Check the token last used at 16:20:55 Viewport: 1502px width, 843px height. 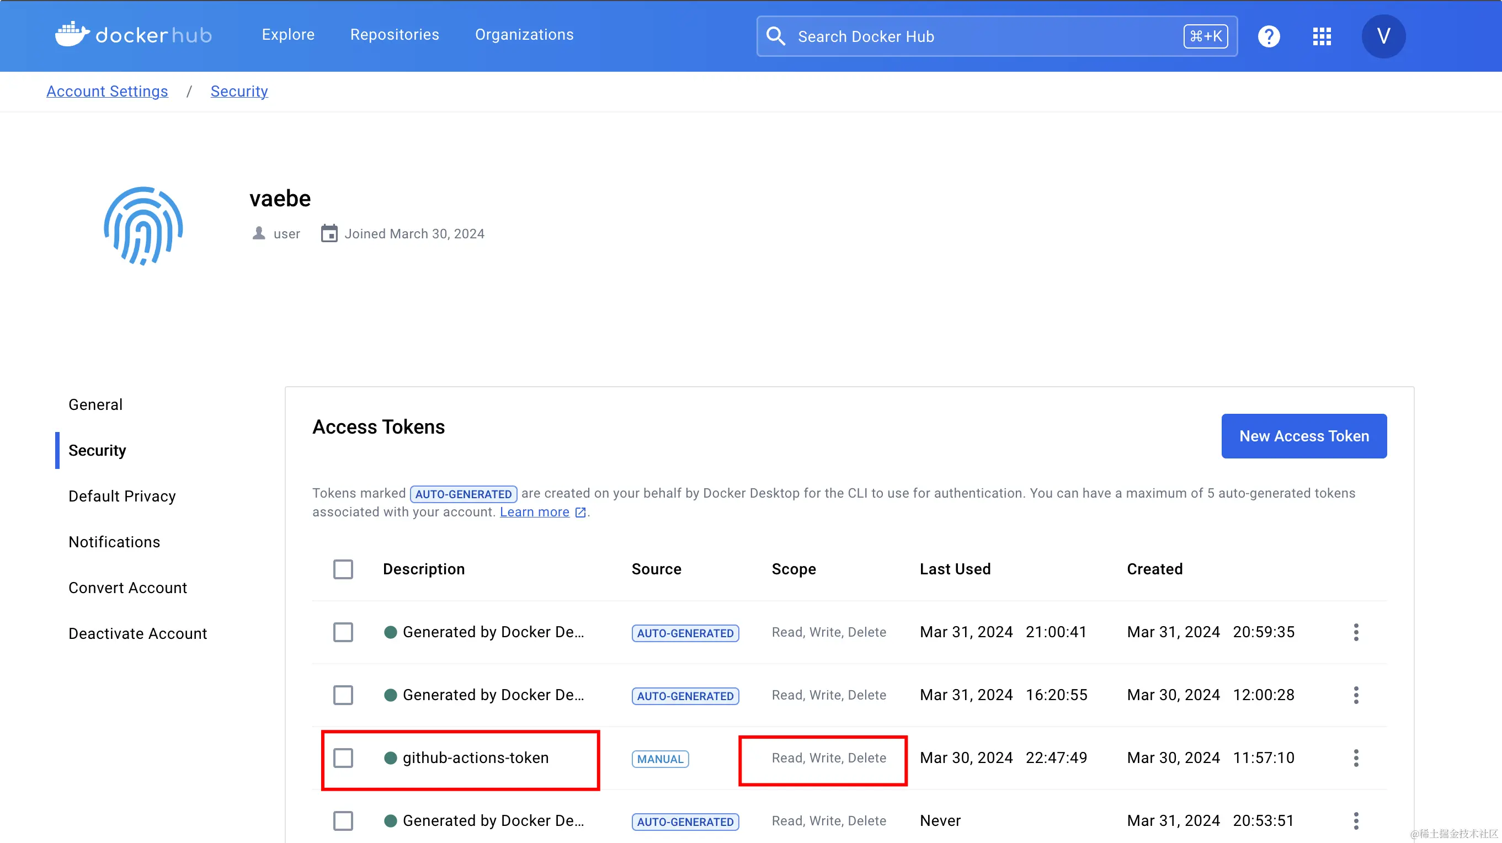tap(343, 695)
